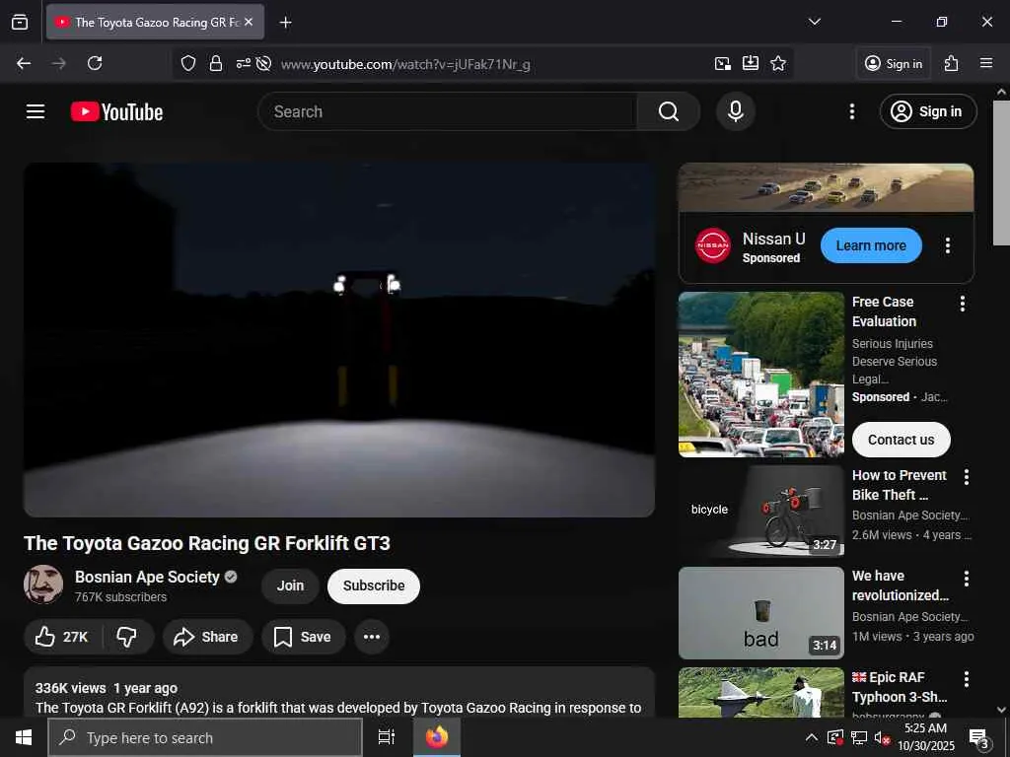Screen dimensions: 1010x757
Task: Open picture-in-picture icon in address bar
Action: tap(723, 64)
